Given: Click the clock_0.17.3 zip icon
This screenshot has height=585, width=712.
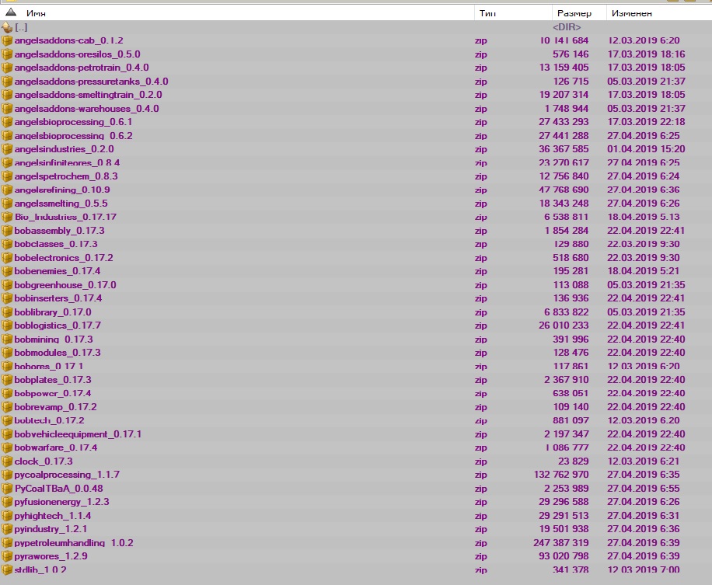Looking at the screenshot, I should pyautogui.click(x=7, y=461).
